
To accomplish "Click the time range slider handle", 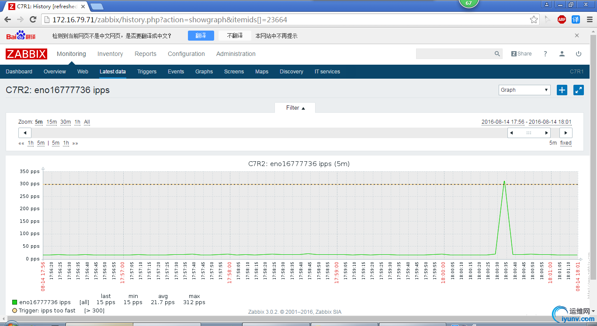I will (529, 133).
